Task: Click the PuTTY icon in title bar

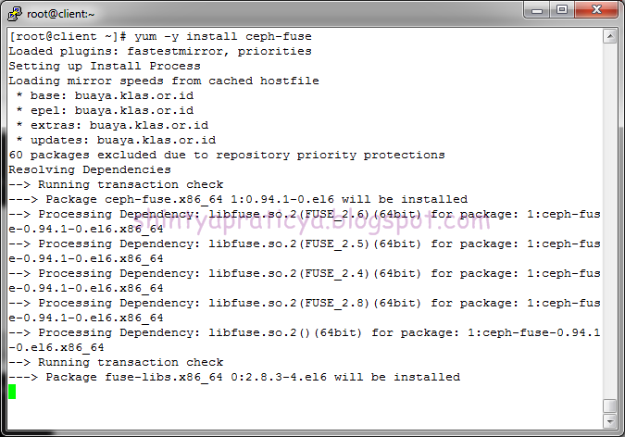Action: pos(14,14)
